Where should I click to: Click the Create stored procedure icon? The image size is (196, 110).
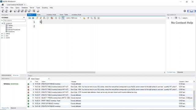pyautogui.click(x=26, y=11)
